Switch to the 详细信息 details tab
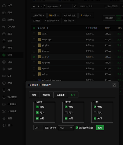This screenshot has width=123, height=145. pyautogui.click(x=46, y=95)
